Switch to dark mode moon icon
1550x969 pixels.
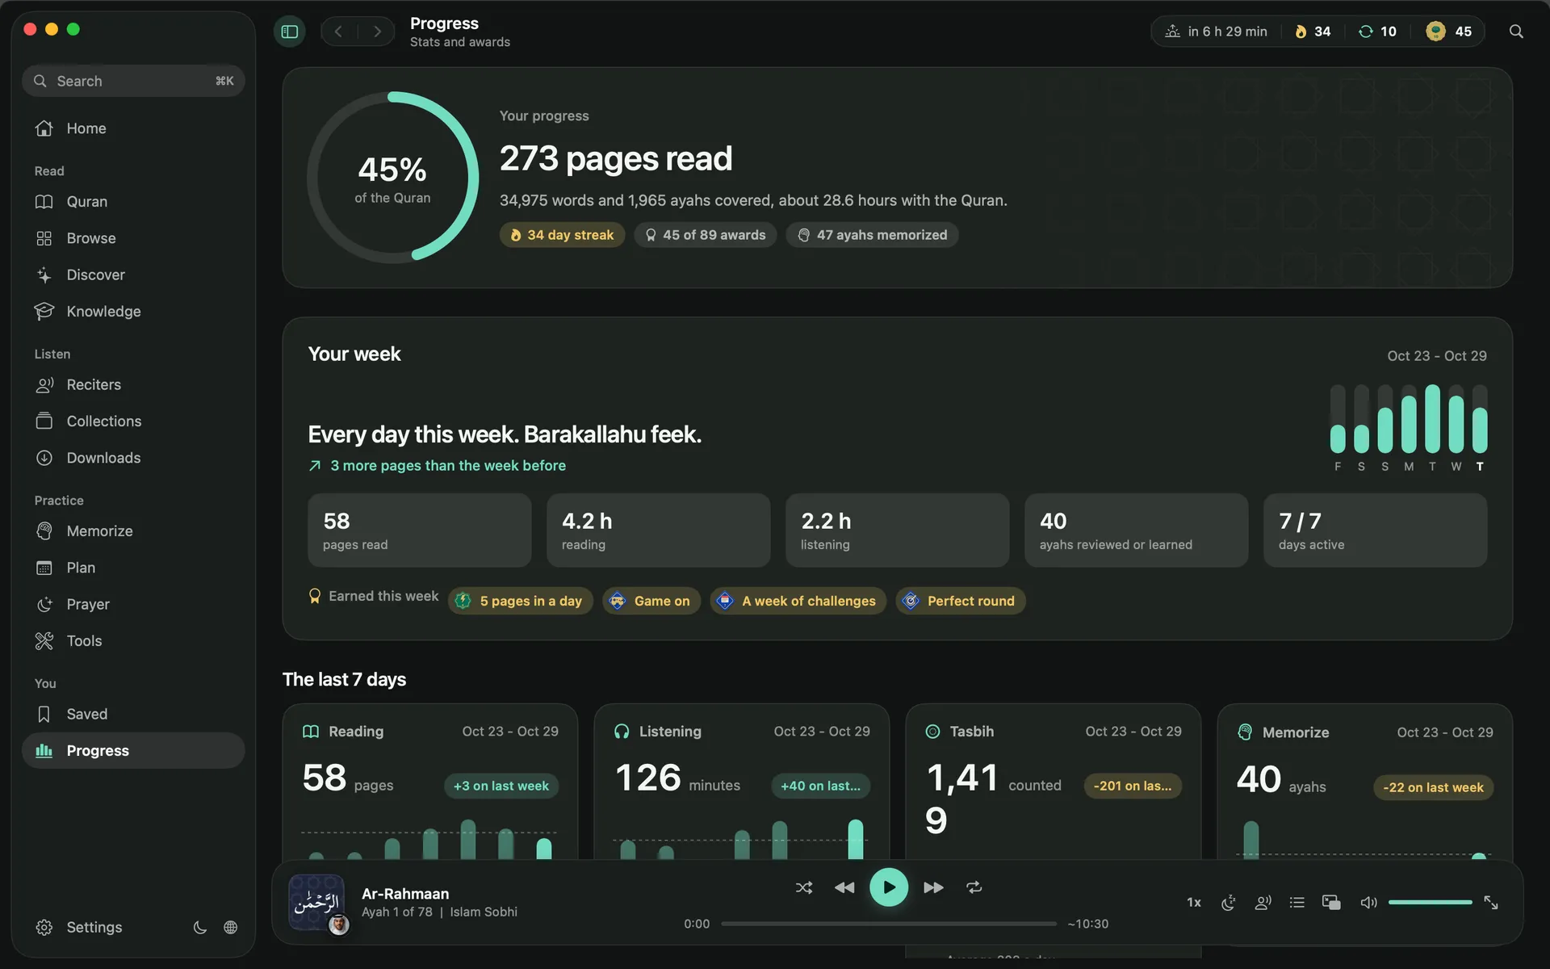pyautogui.click(x=199, y=928)
